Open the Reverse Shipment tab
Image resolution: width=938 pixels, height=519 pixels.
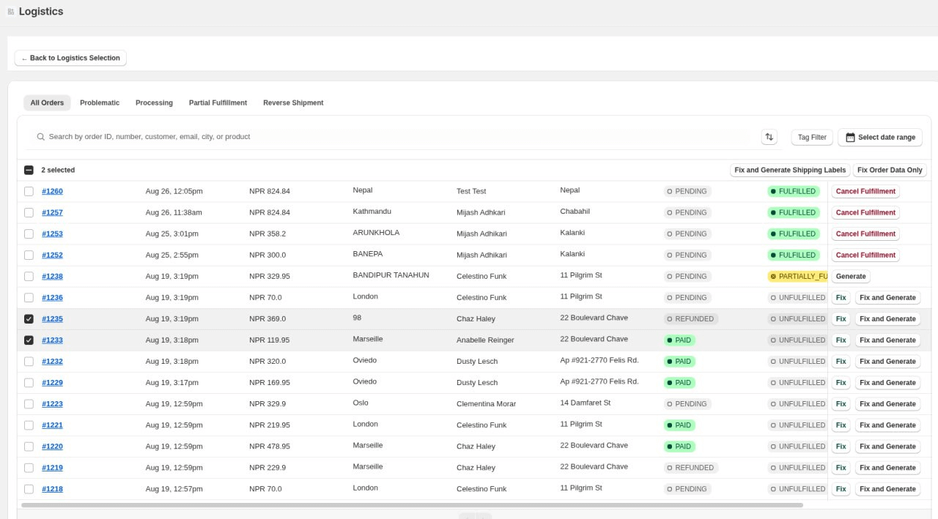pyautogui.click(x=293, y=102)
